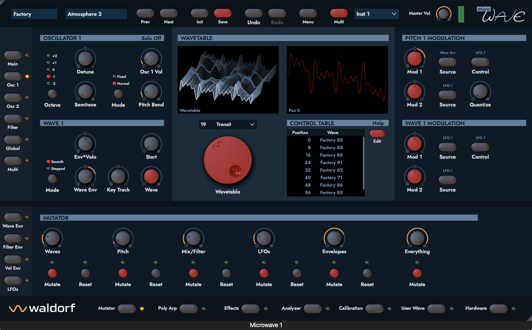Click the Next preset button
Viewport: 532px width, 330px height.
tap(169, 13)
